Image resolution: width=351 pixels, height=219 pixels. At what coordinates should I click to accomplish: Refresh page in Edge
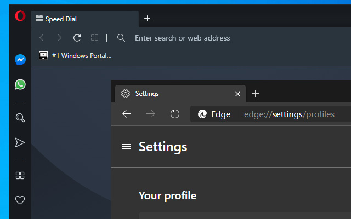pos(175,114)
